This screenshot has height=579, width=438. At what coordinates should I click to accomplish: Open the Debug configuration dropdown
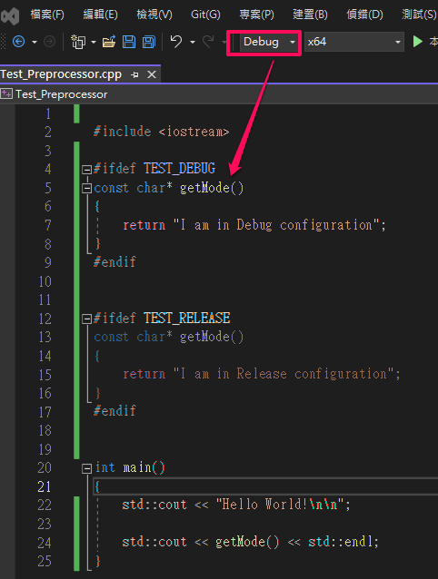[269, 42]
